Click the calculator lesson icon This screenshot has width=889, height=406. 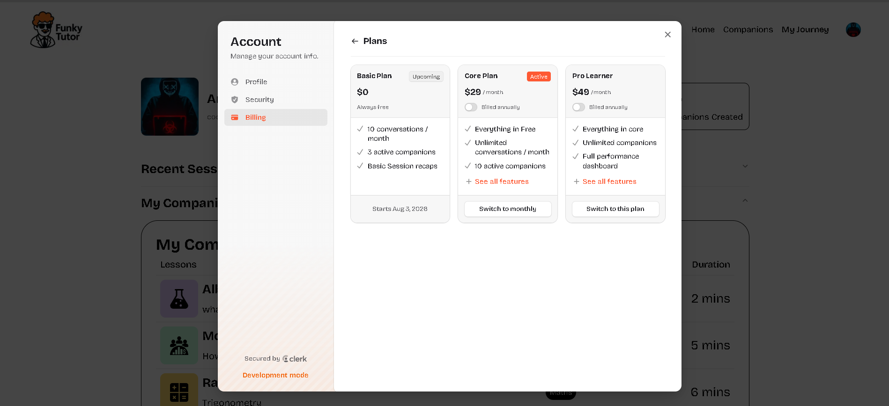pyautogui.click(x=179, y=391)
